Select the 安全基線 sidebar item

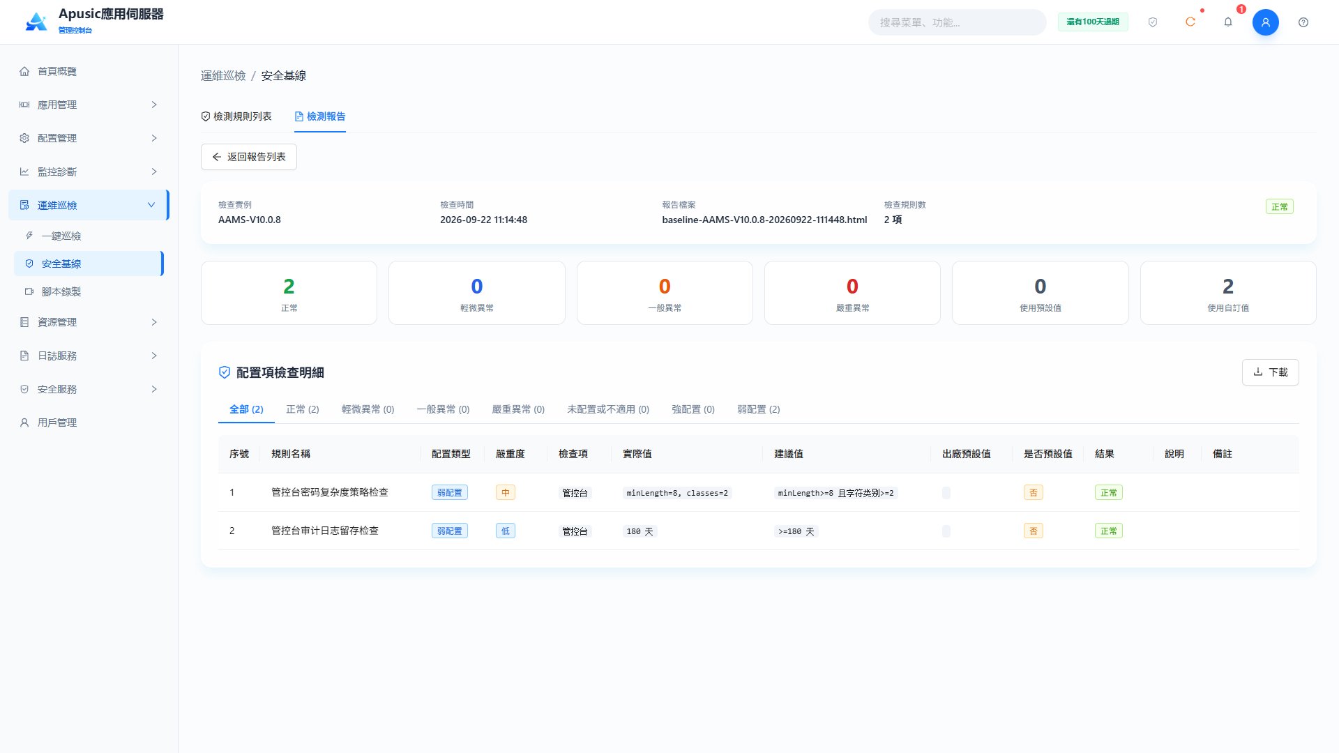tap(89, 264)
